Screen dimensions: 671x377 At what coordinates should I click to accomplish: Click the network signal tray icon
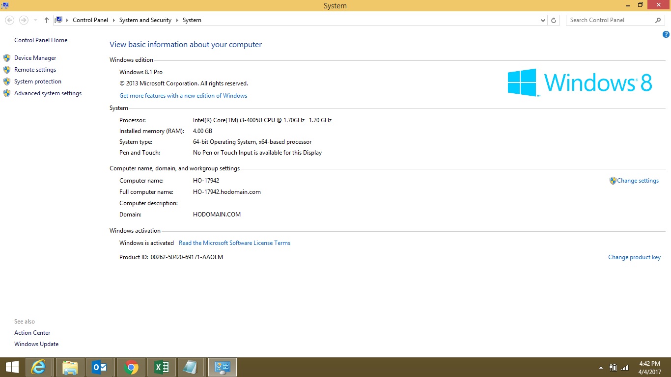point(625,368)
